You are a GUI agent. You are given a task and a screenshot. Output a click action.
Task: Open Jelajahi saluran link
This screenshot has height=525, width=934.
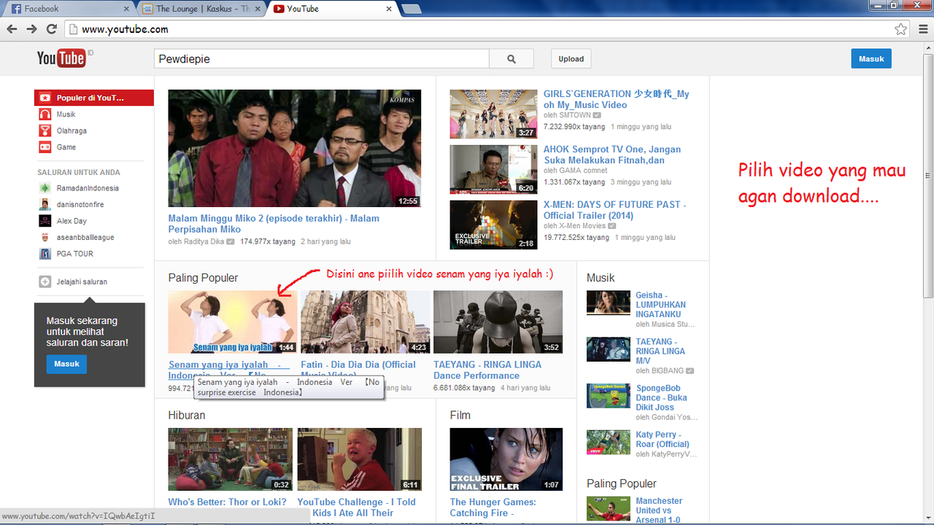pos(82,281)
